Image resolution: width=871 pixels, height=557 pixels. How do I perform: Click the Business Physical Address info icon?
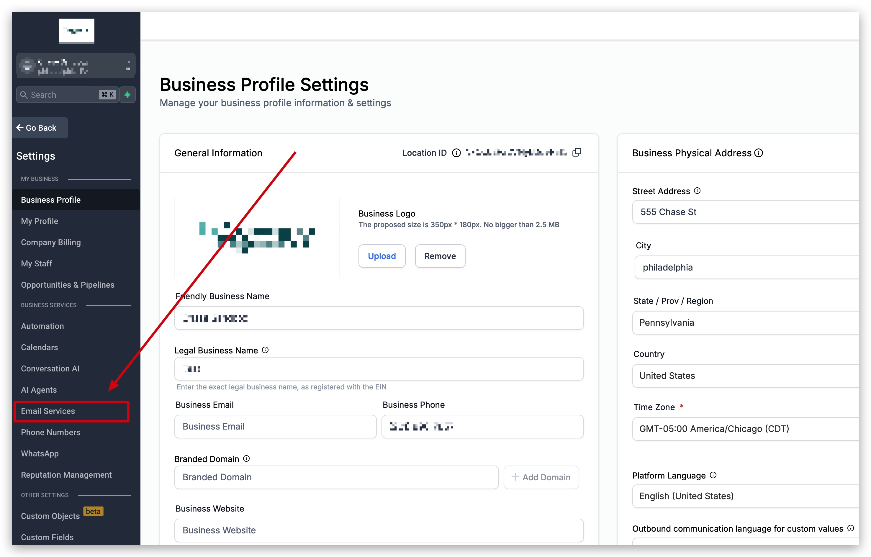click(x=759, y=153)
